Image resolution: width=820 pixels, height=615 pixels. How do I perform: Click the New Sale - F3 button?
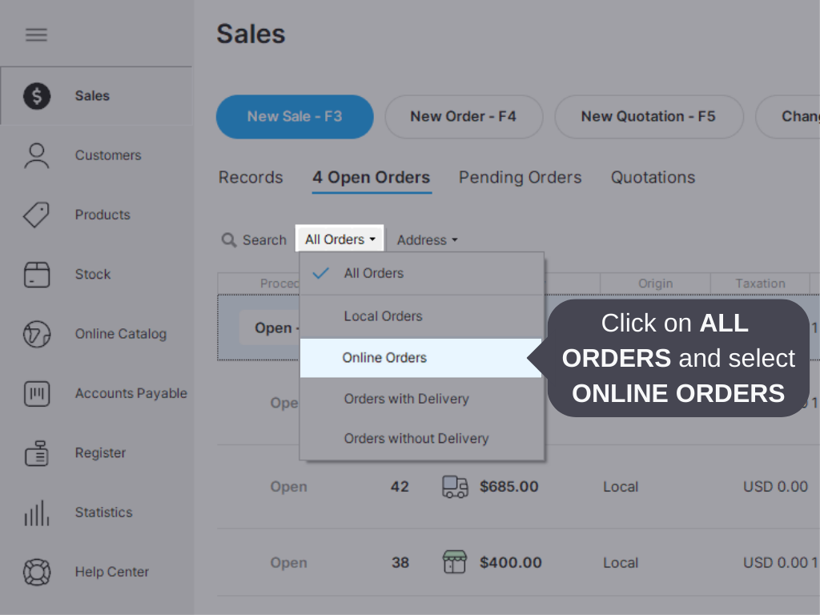click(x=295, y=116)
